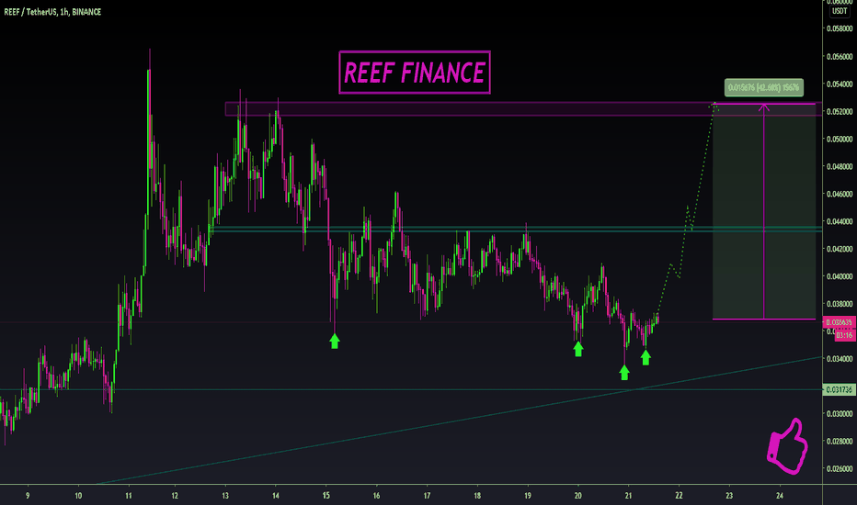
Task: Click the 0.031736 horizontal line price label
Action: (839, 389)
